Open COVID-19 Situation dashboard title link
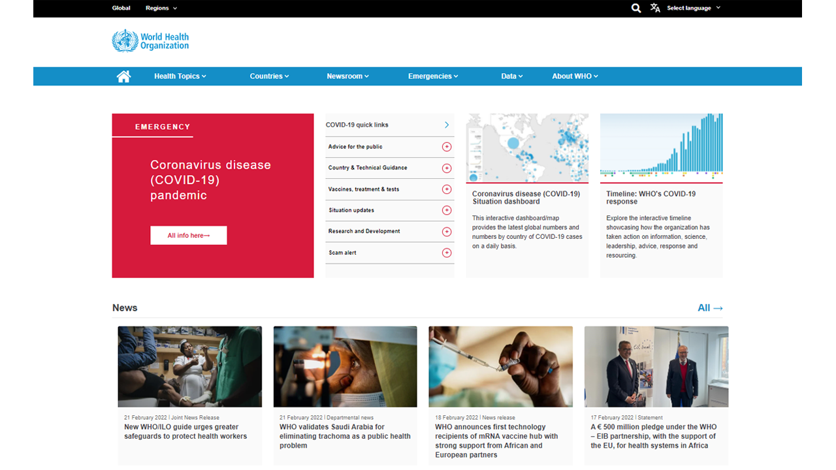 [526, 198]
